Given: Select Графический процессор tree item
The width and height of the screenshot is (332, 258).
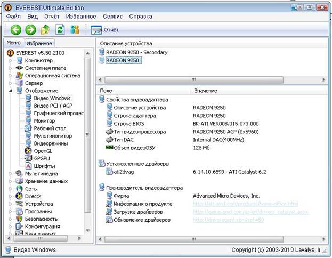Looking at the screenshot, I should tap(59, 114).
